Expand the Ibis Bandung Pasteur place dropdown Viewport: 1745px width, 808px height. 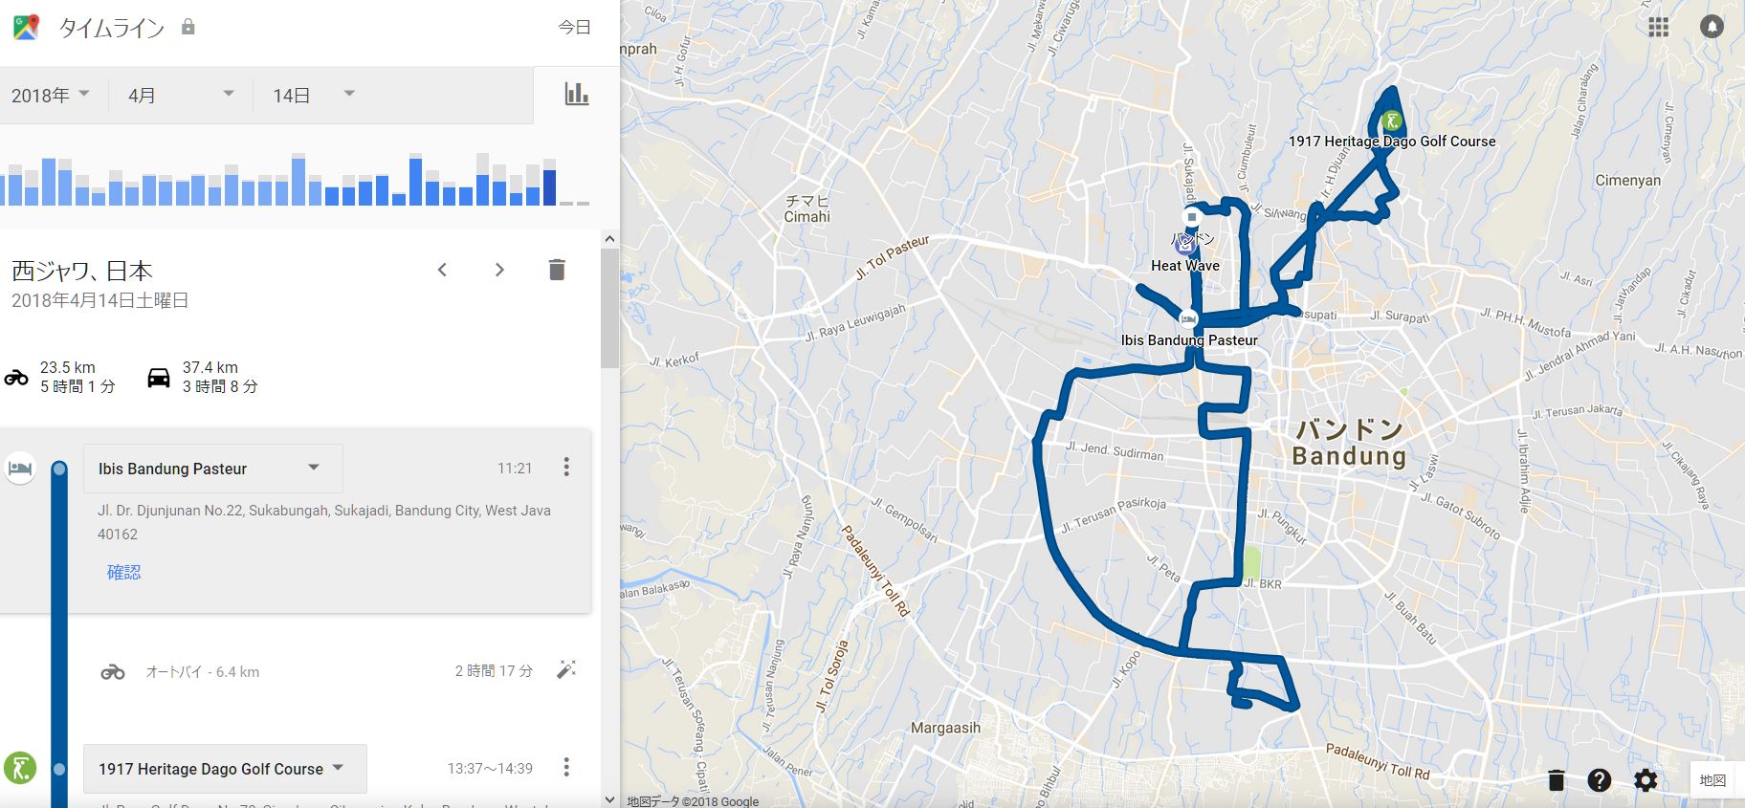[x=212, y=469]
